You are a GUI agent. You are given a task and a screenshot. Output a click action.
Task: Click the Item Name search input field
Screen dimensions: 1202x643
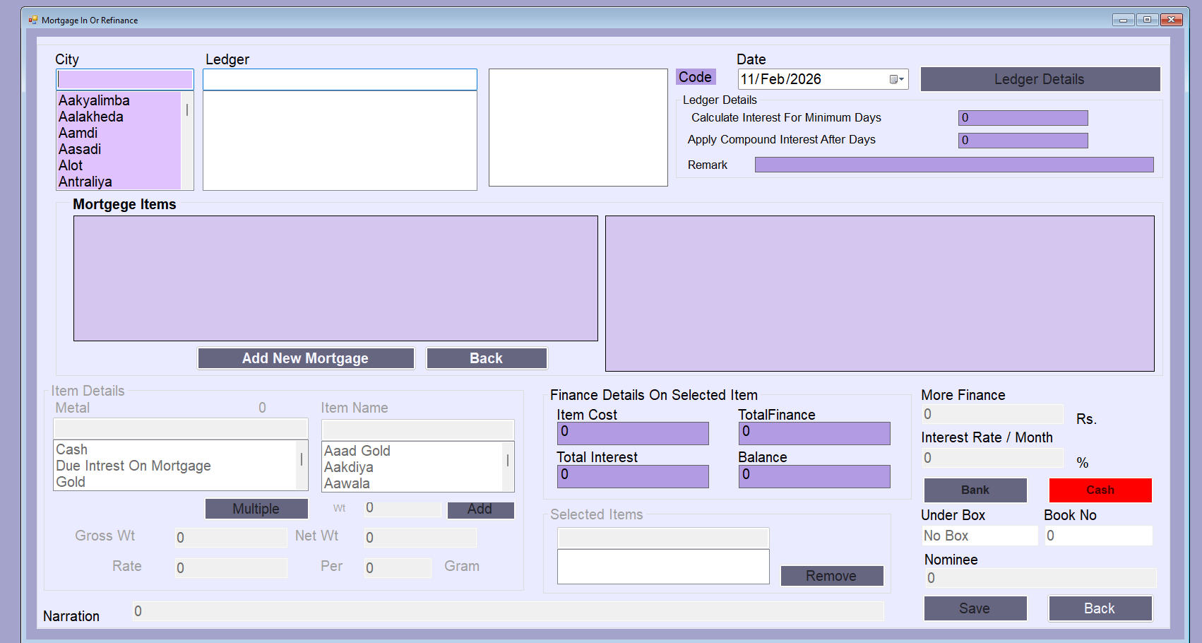[418, 430]
